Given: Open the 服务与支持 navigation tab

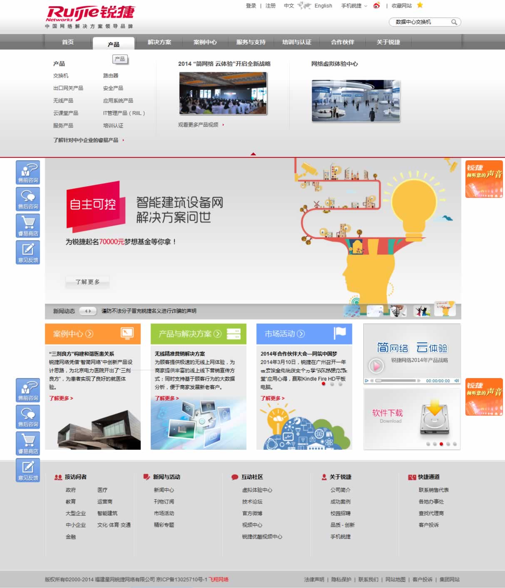Looking at the screenshot, I should tap(251, 42).
